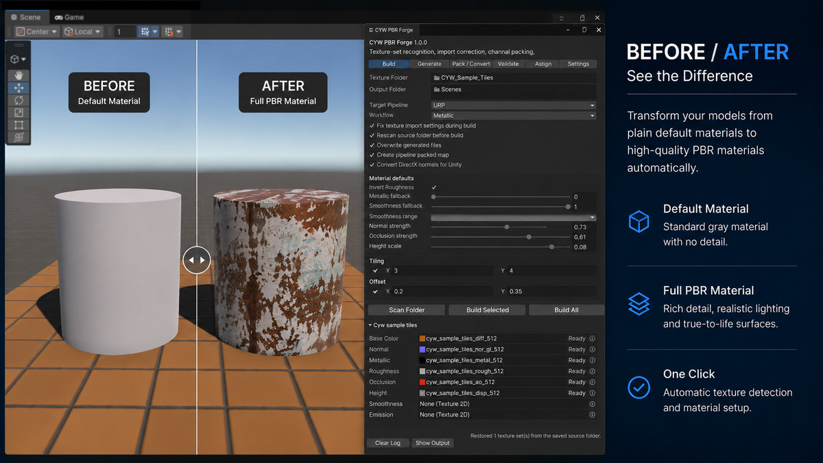Screen dimensions: 823x463
Task: Toggle grid snapping icon in Scene toolbar
Action: [144, 32]
